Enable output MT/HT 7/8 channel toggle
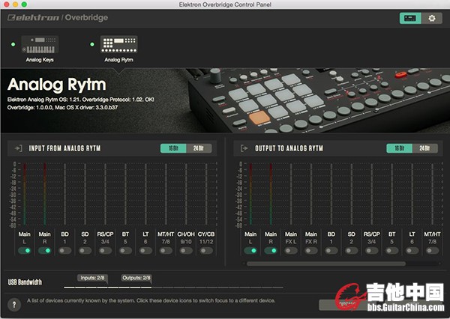450x319 pixels. coord(432,251)
